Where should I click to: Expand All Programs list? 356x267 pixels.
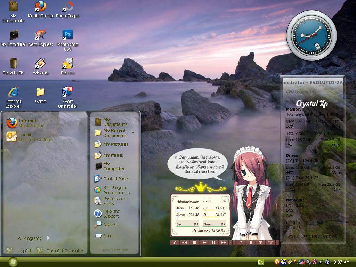(34, 238)
